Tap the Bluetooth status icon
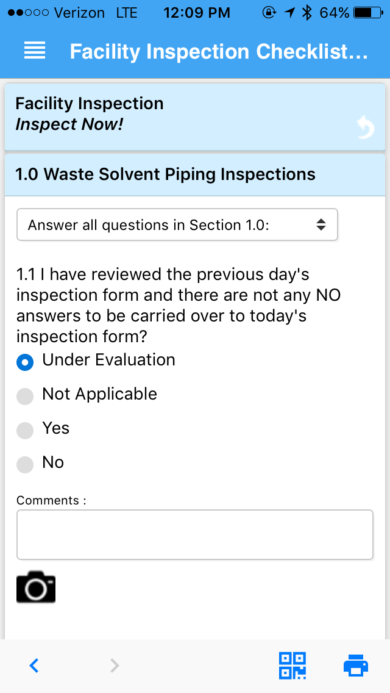 [307, 12]
